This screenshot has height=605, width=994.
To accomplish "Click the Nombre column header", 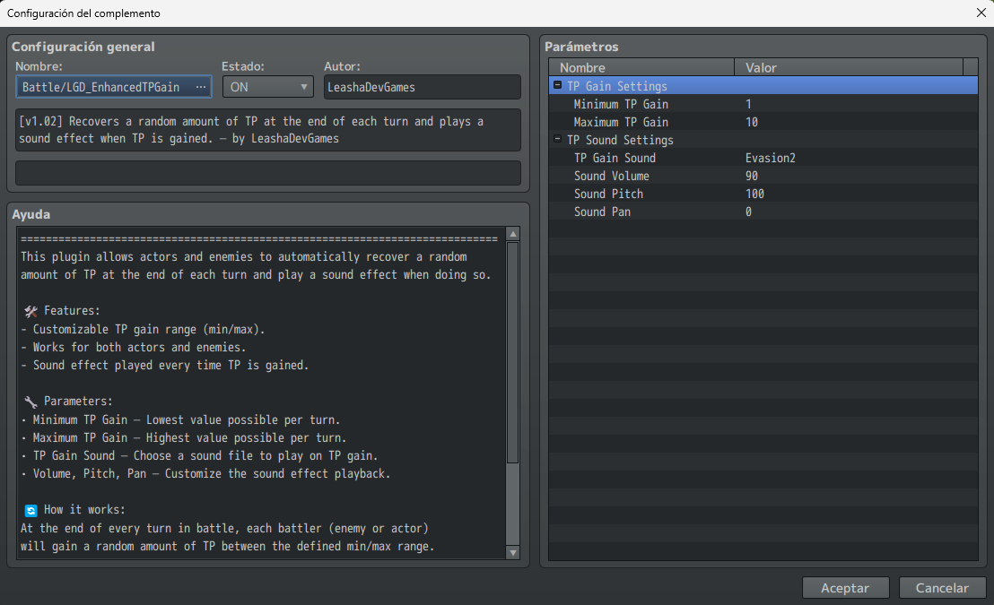I will click(641, 67).
